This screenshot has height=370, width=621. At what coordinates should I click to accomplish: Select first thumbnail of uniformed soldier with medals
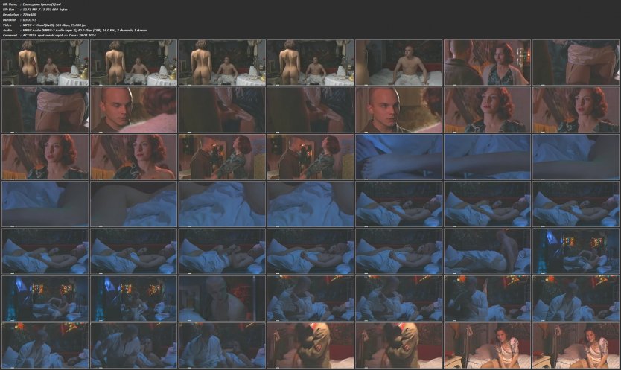(x=310, y=345)
